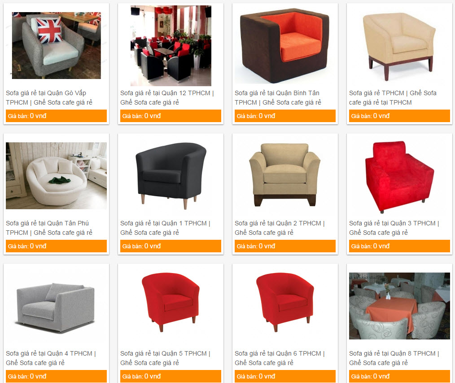Select the brown and orange cube chair image
The height and width of the screenshot is (383, 455).
pos(285,46)
